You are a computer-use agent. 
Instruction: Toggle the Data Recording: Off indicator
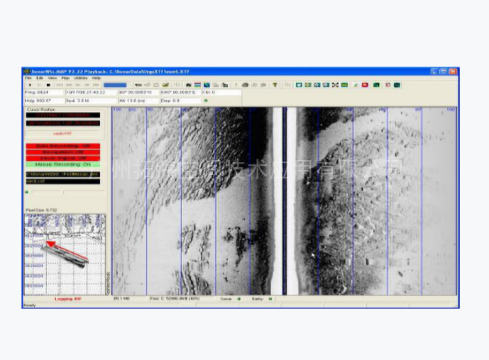click(x=62, y=145)
